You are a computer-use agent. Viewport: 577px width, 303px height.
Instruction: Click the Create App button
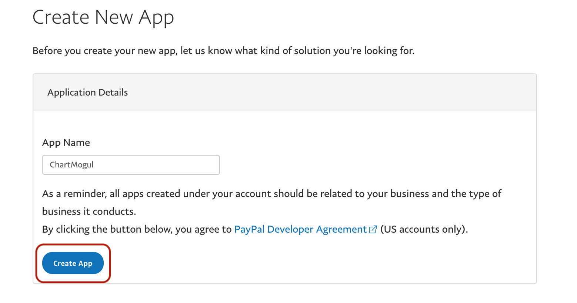point(73,263)
